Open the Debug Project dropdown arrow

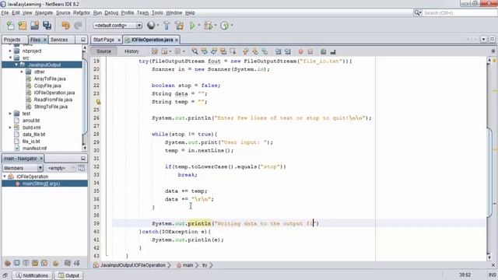point(216,26)
